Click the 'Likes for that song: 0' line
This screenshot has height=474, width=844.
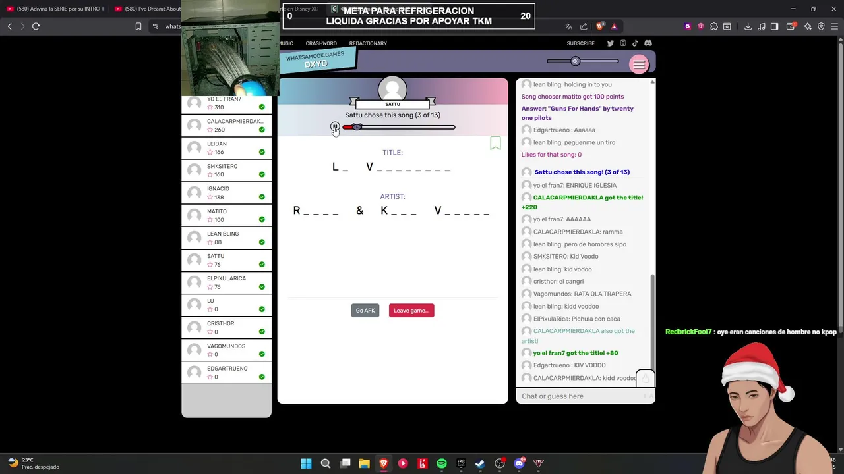(551, 155)
